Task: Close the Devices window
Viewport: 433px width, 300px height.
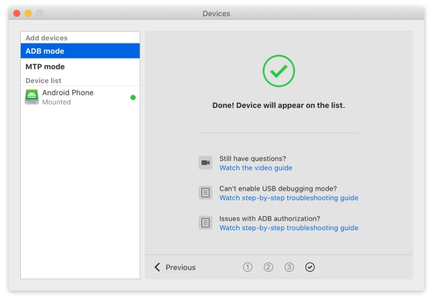Action: click(17, 13)
